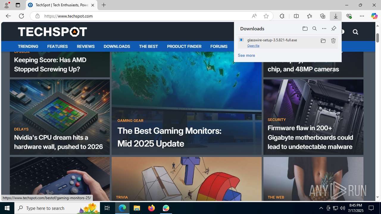381x214 pixels.
Task: Open more options in Downloads panel
Action: click(x=324, y=29)
